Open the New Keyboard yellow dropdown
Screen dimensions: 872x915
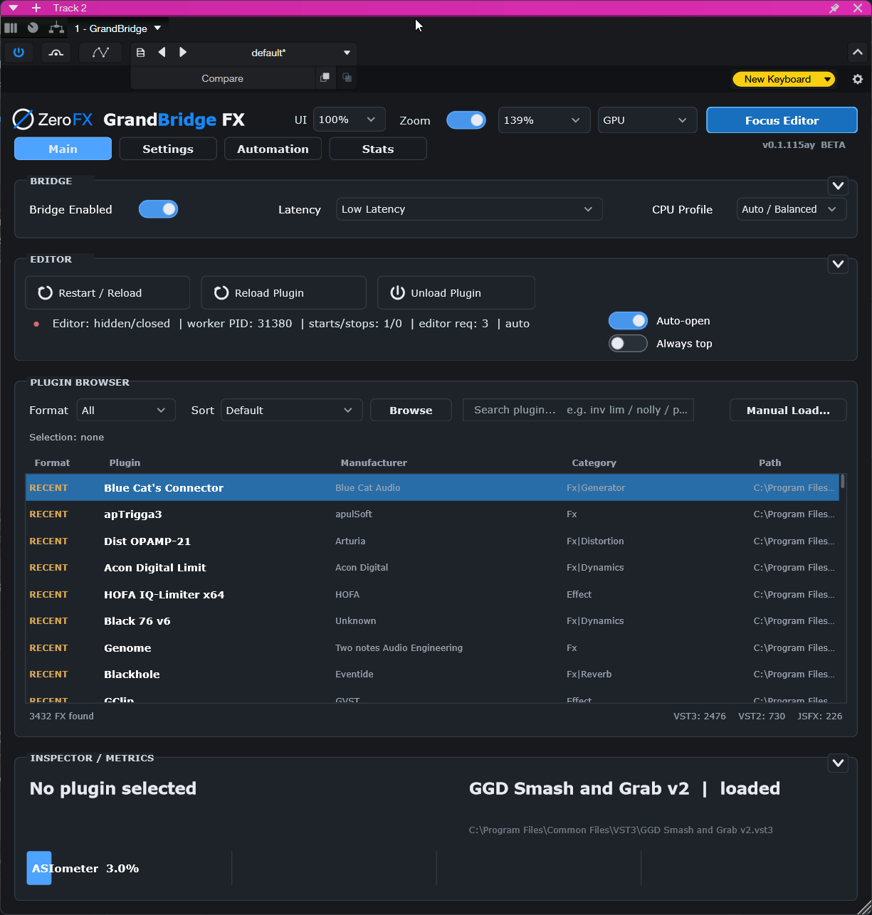point(784,79)
